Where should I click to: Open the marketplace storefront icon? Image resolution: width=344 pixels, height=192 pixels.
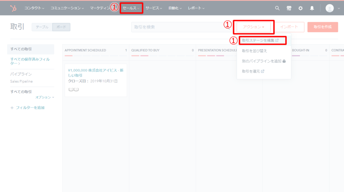point(289,8)
